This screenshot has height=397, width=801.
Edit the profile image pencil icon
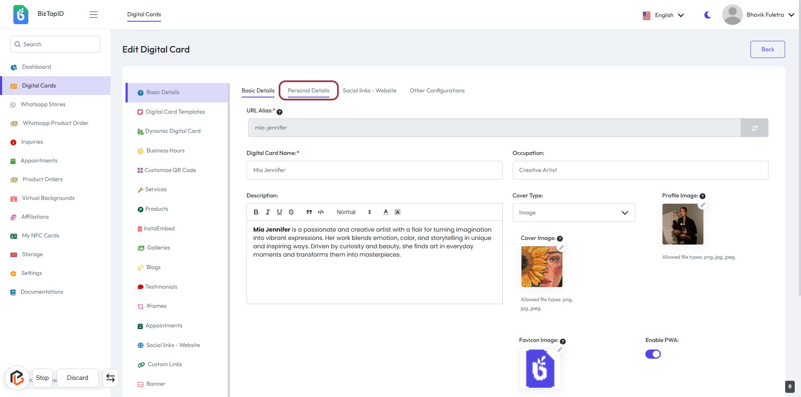703,205
